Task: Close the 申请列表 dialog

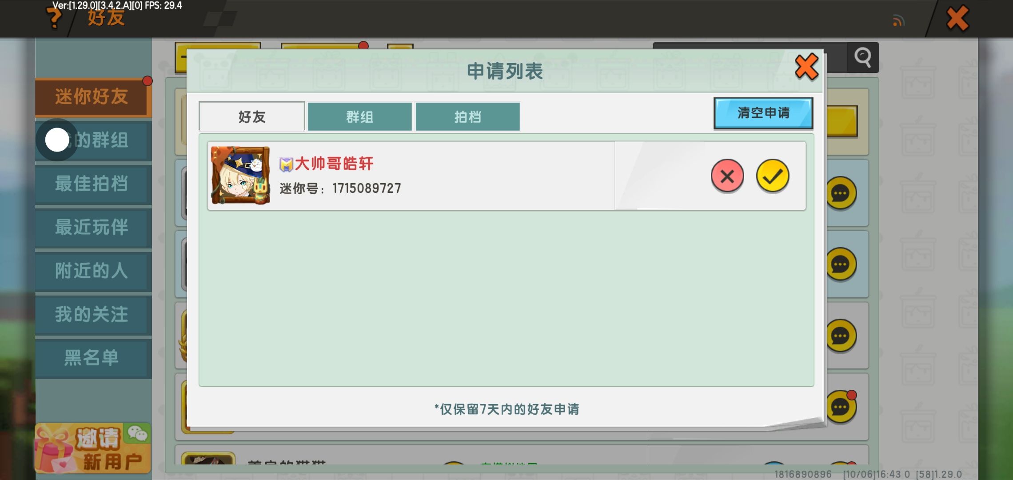Action: 806,67
